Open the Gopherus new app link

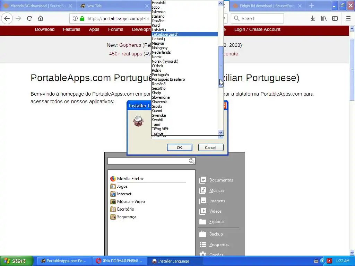(130, 45)
